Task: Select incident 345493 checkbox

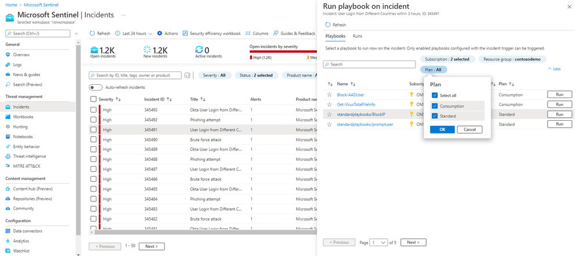Action: tap(93, 110)
